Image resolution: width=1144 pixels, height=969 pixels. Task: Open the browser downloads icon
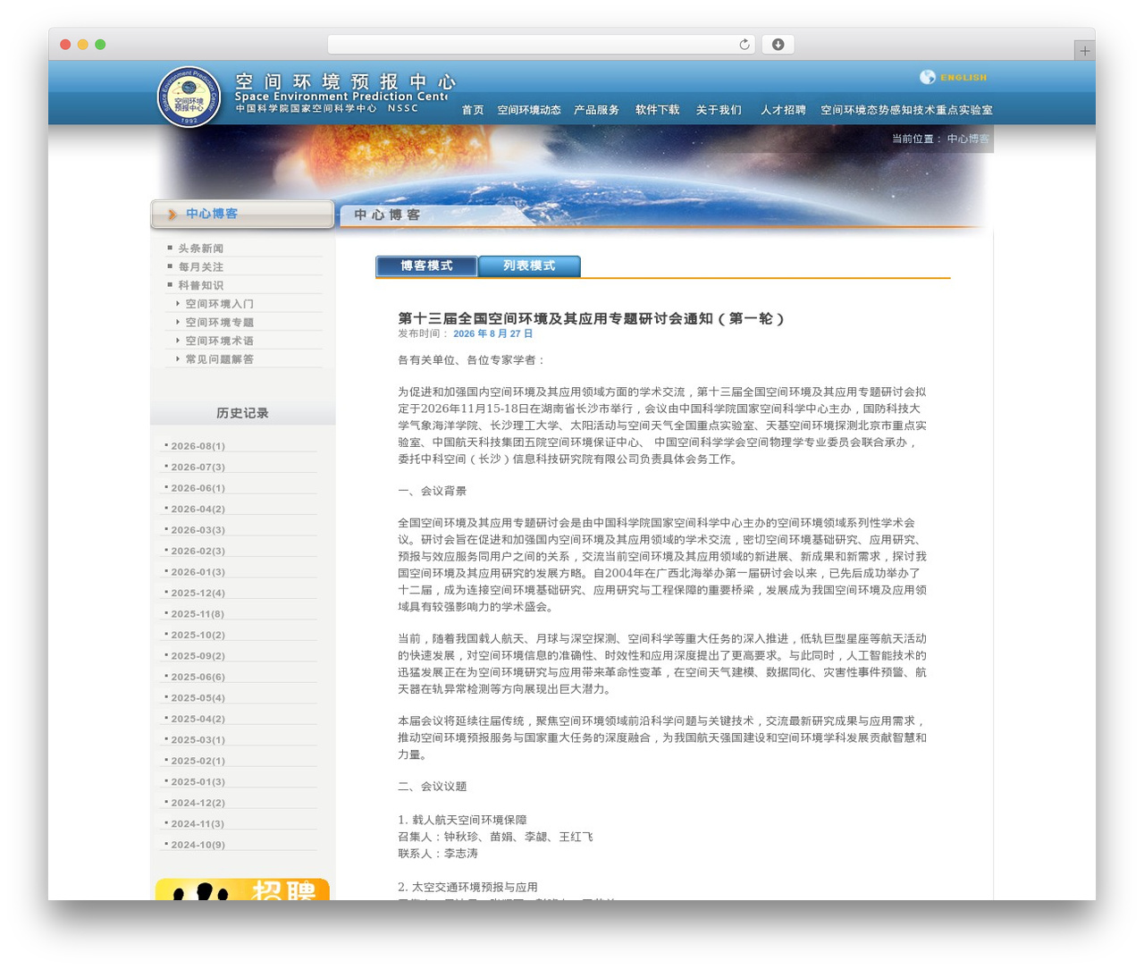(x=778, y=45)
